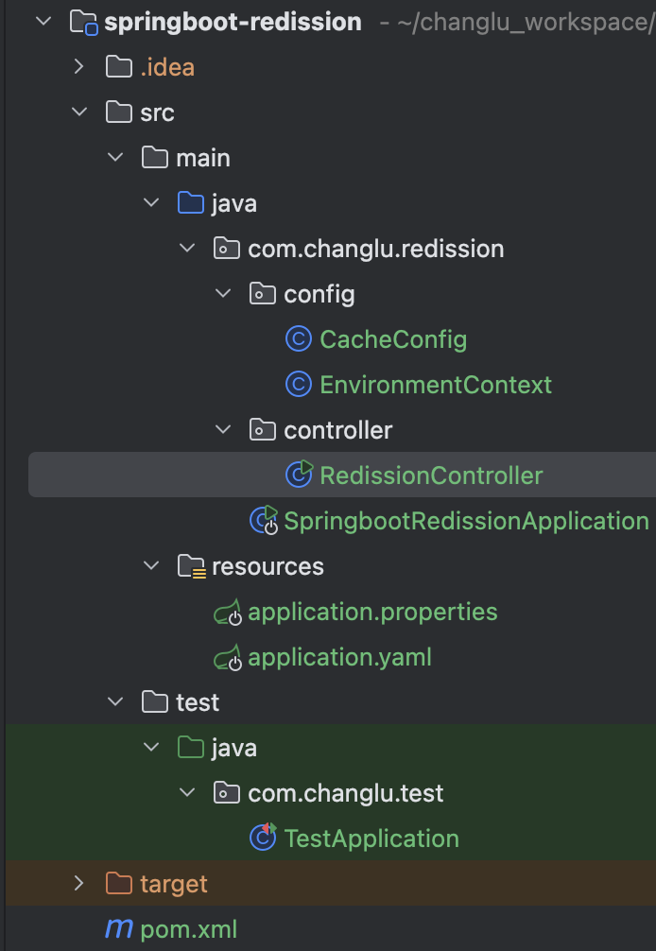Image resolution: width=656 pixels, height=951 pixels.
Task: Select the .idea folder label
Action: pyautogui.click(x=167, y=67)
